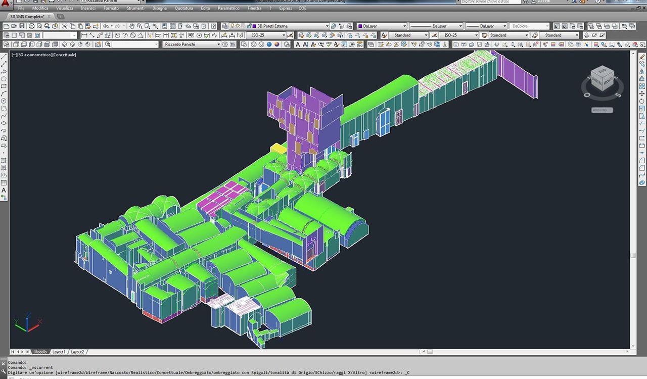
Task: Open the Express menu
Action: click(x=286, y=8)
